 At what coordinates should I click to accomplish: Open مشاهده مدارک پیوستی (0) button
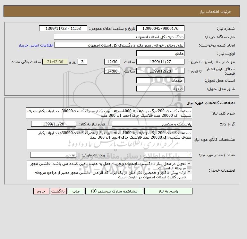(114, 191)
